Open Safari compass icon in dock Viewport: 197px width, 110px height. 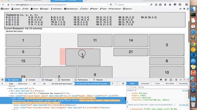click(193, 32)
